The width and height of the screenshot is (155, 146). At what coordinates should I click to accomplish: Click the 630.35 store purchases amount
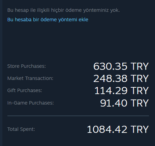coord(110,66)
